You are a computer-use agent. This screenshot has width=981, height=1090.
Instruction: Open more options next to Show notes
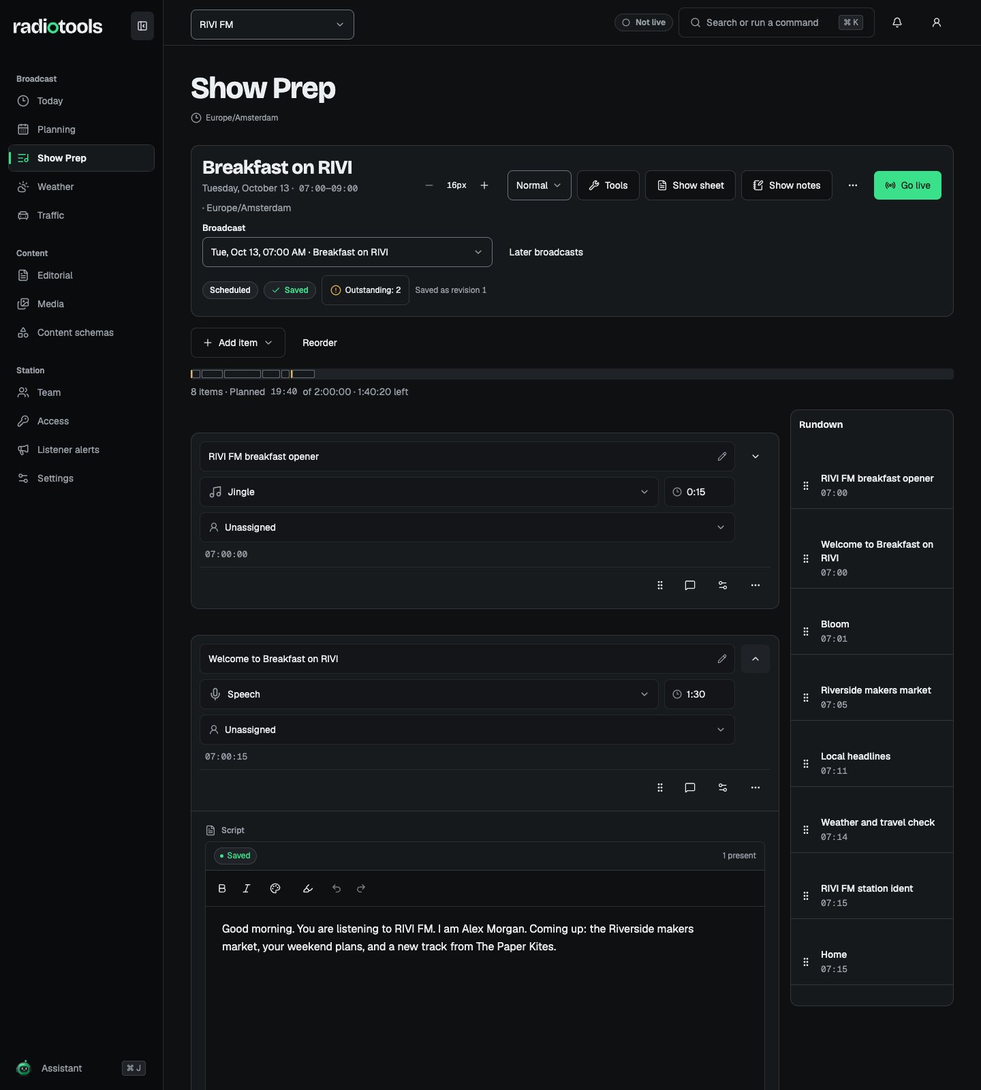pyautogui.click(x=853, y=185)
